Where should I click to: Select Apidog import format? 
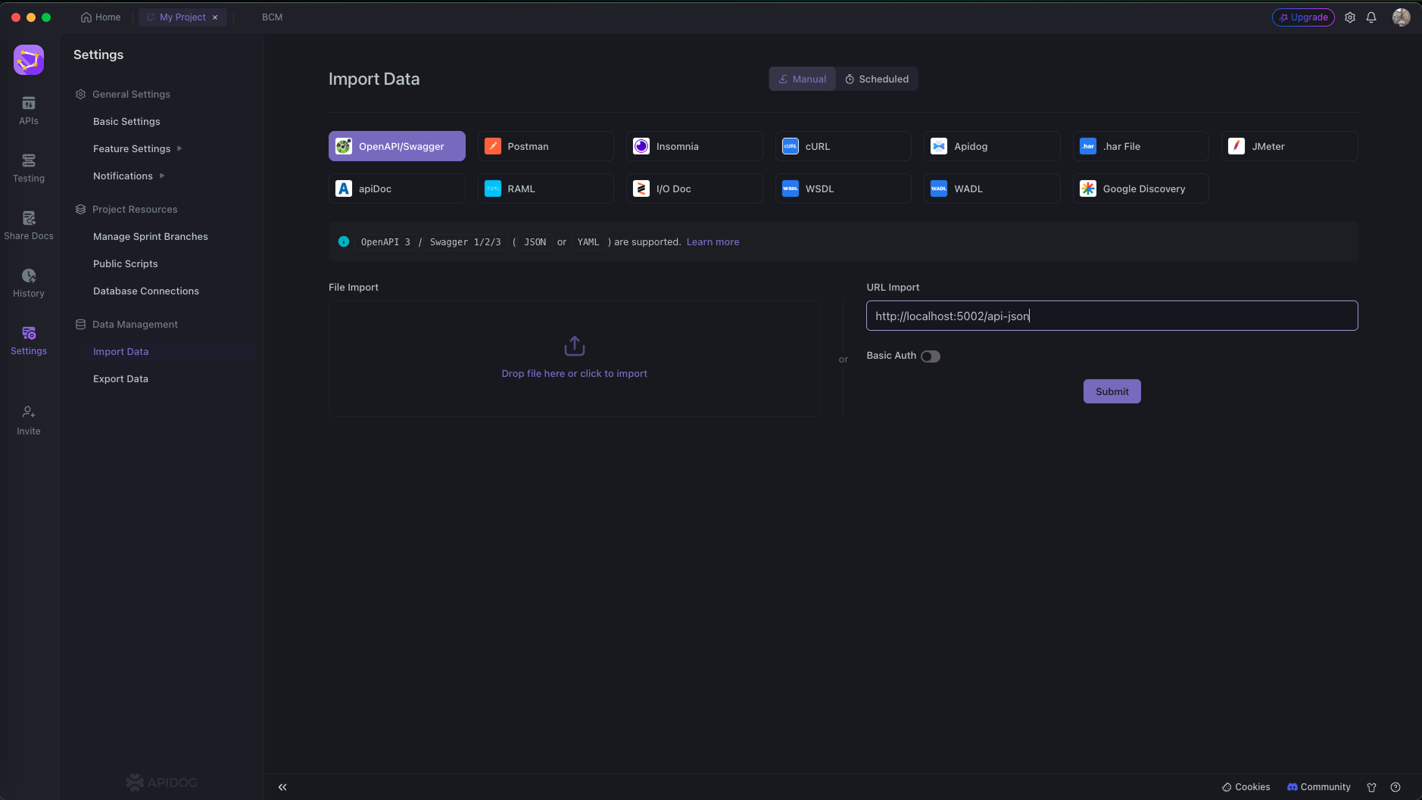992,146
